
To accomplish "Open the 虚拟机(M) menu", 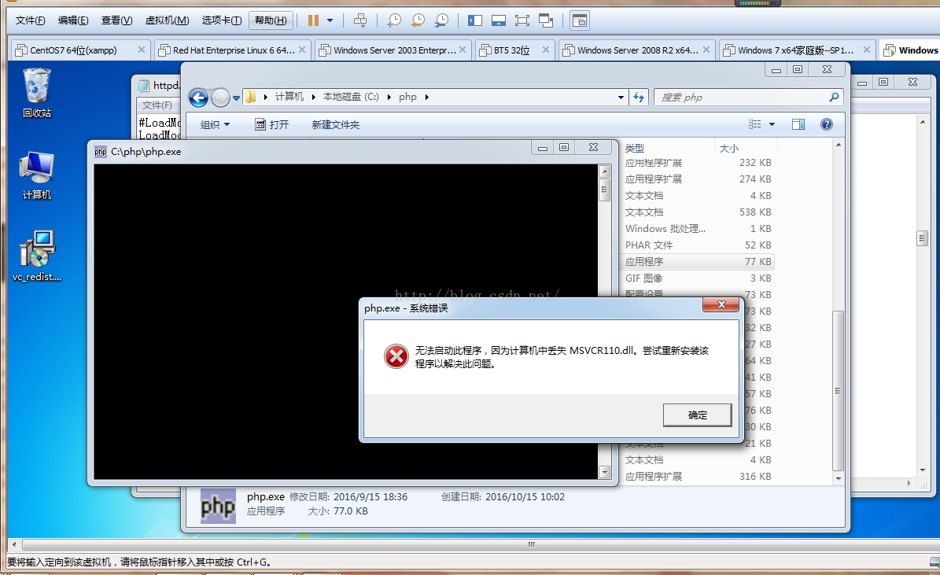I will click(167, 20).
